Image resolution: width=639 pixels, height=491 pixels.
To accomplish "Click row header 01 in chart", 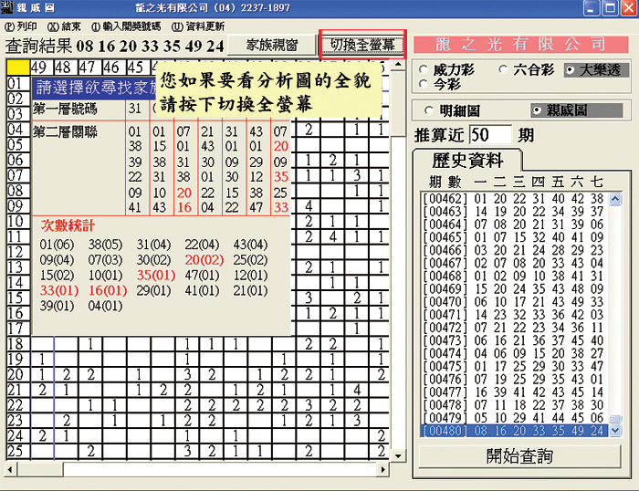I will 16,84.
